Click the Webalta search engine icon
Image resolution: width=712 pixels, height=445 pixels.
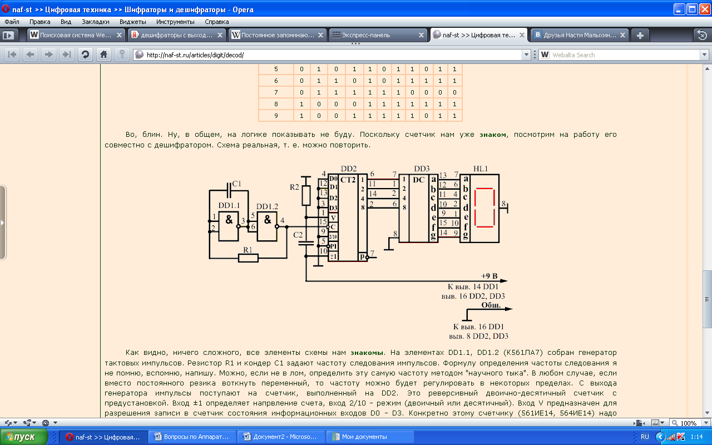[x=545, y=55]
